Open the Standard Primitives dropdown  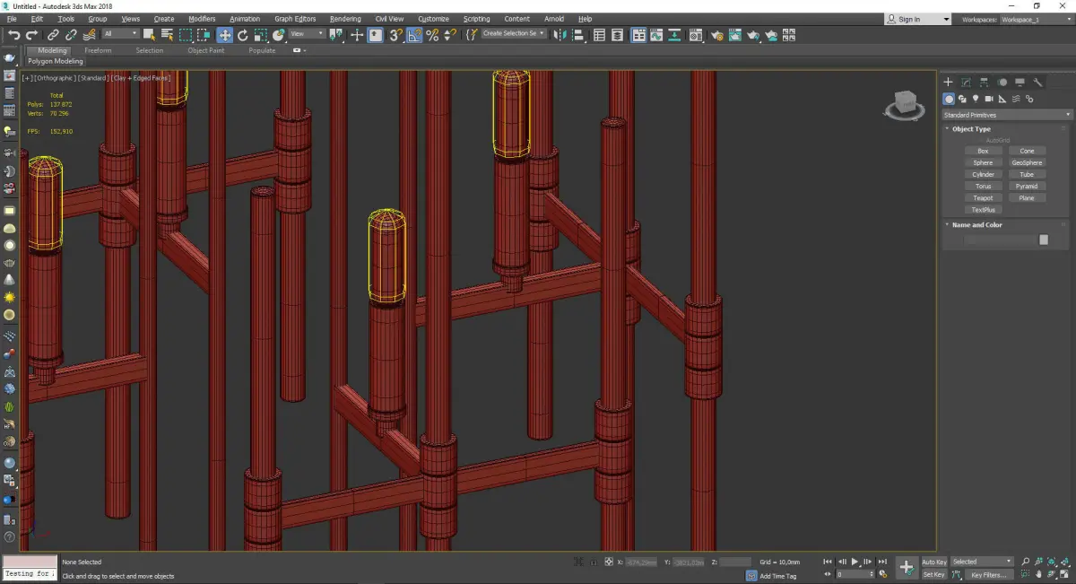tap(1006, 115)
